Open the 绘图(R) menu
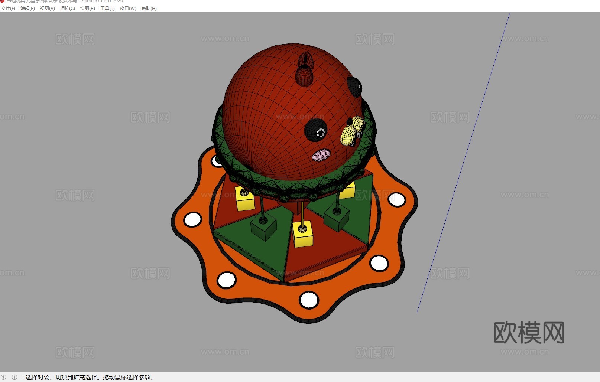 (x=88, y=9)
